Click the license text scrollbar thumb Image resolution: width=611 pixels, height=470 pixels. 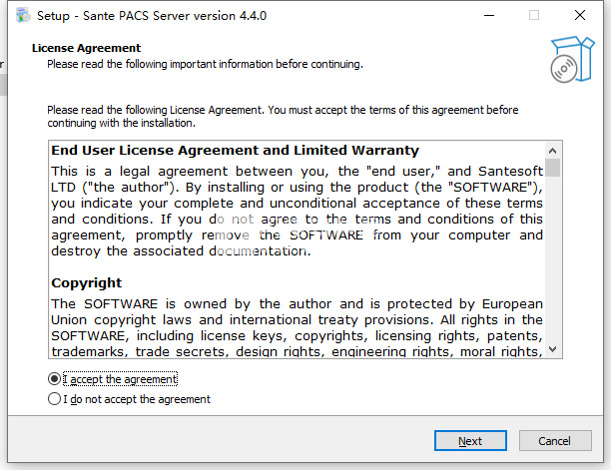(552, 167)
